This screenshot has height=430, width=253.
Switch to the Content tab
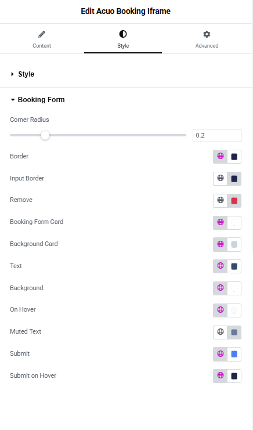click(42, 39)
